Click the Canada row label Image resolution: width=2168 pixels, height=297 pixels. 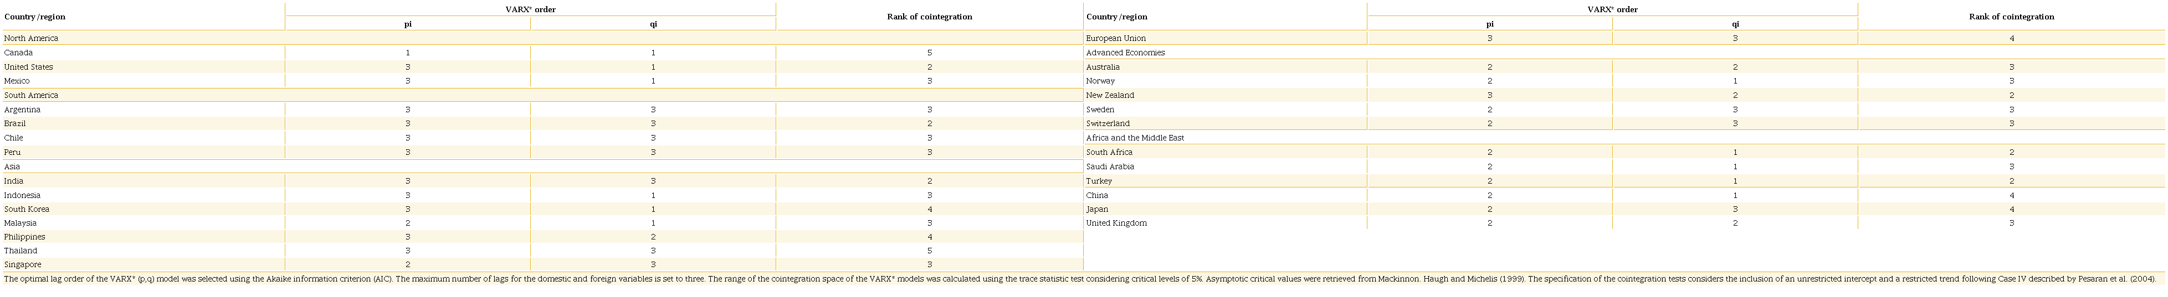(18, 53)
